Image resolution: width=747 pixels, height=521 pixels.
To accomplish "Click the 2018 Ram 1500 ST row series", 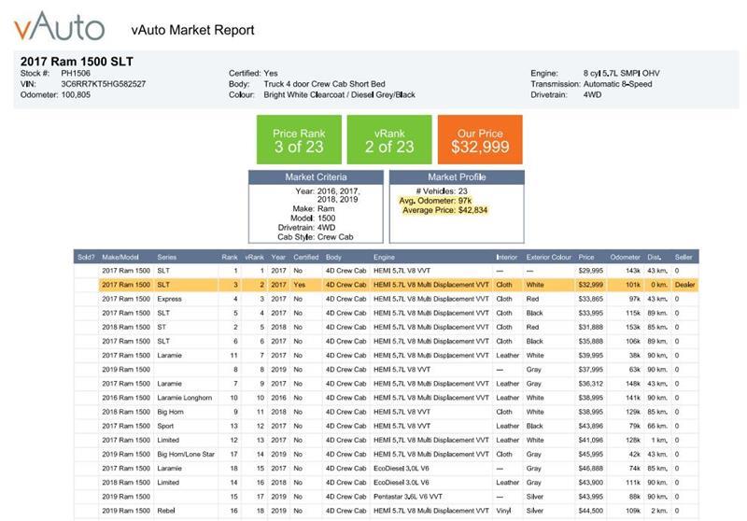I will click(x=162, y=327).
